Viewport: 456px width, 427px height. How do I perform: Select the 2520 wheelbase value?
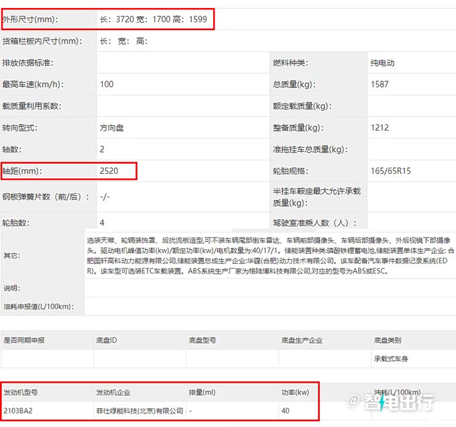click(109, 171)
